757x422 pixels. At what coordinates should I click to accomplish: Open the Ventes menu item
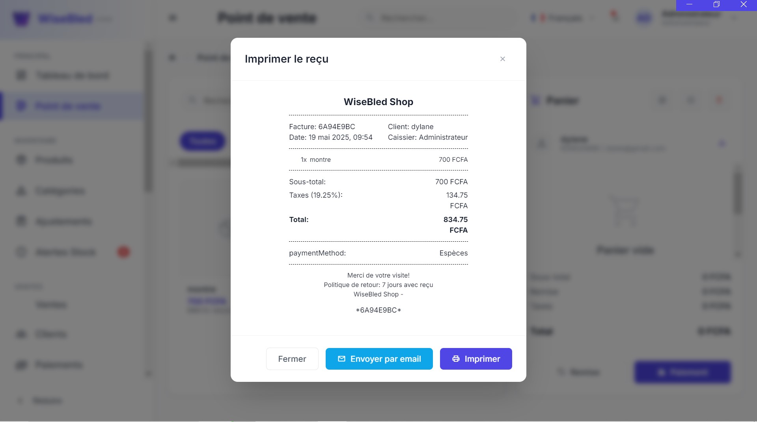51,305
